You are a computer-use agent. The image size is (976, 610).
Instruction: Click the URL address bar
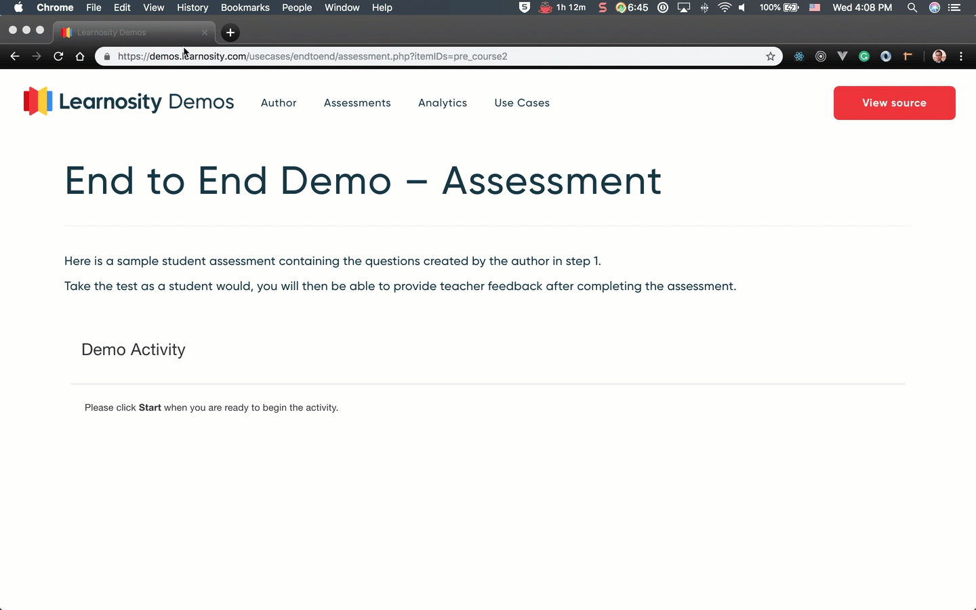pos(439,56)
